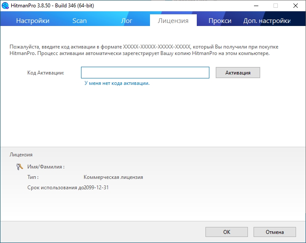Click the Лицензия section heading
Image resolution: width=306 pixels, height=243 pixels.
pos(21,154)
